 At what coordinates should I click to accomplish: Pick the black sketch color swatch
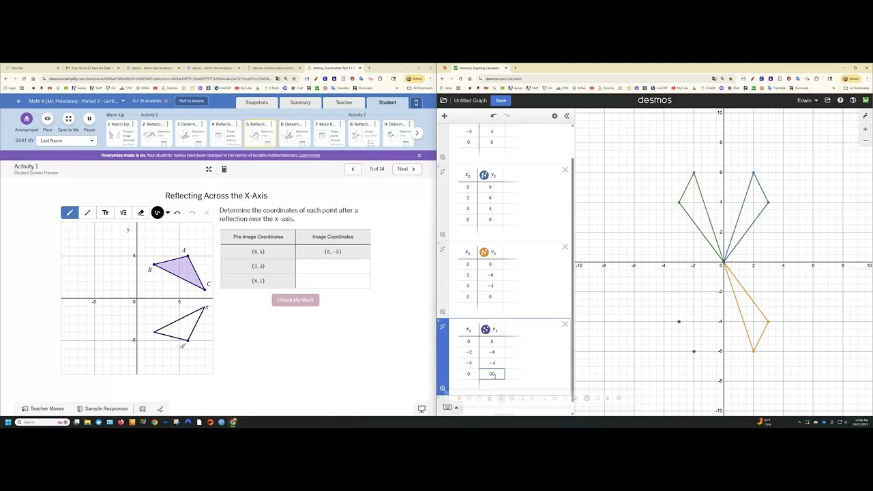pyautogui.click(x=158, y=213)
